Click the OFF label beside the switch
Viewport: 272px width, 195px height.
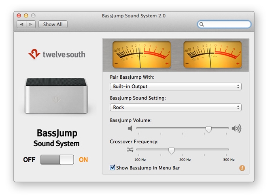coord(29,160)
